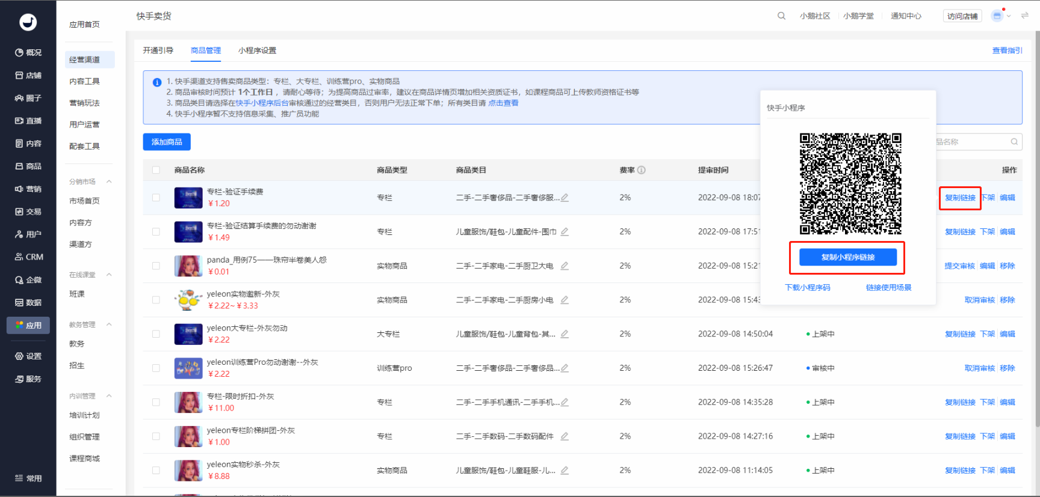Collapse the 内训管理 menu group
The height and width of the screenshot is (497, 1040).
[109, 396]
